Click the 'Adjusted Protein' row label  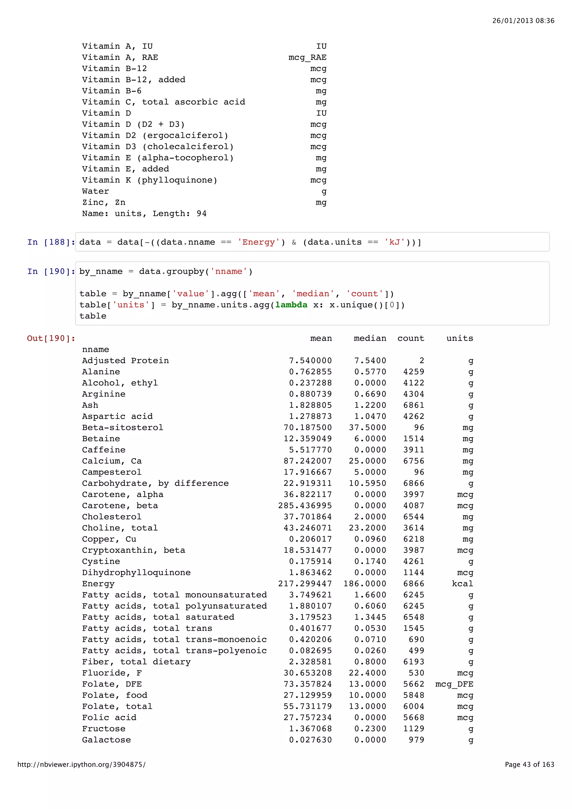click(x=125, y=360)
